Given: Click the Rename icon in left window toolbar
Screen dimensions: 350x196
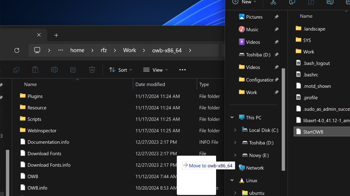Looking at the screenshot, I should [54, 70].
